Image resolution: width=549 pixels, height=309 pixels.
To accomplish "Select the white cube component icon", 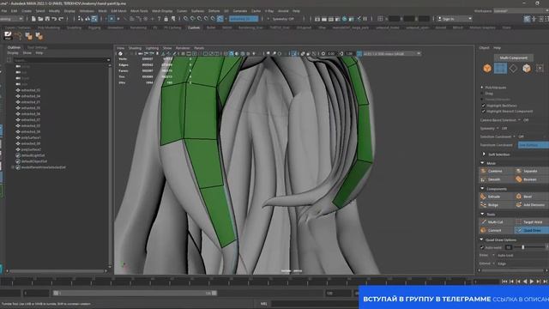I will (x=527, y=69).
